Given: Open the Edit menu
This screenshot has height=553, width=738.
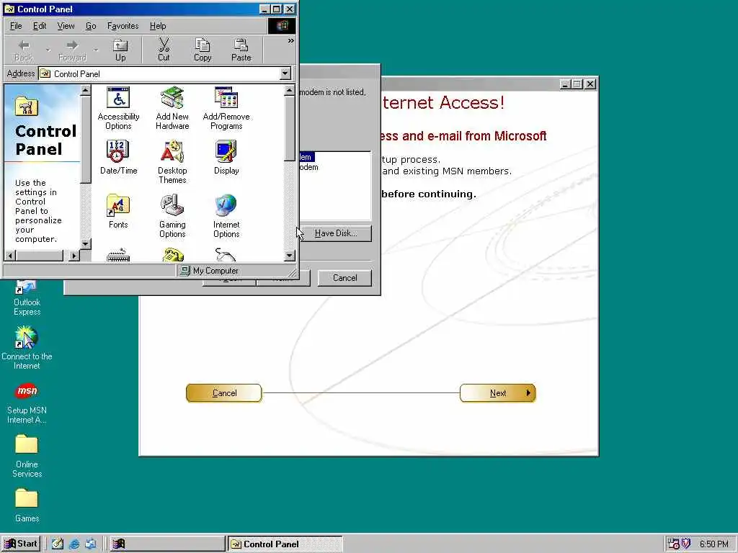Looking at the screenshot, I should click(x=40, y=26).
